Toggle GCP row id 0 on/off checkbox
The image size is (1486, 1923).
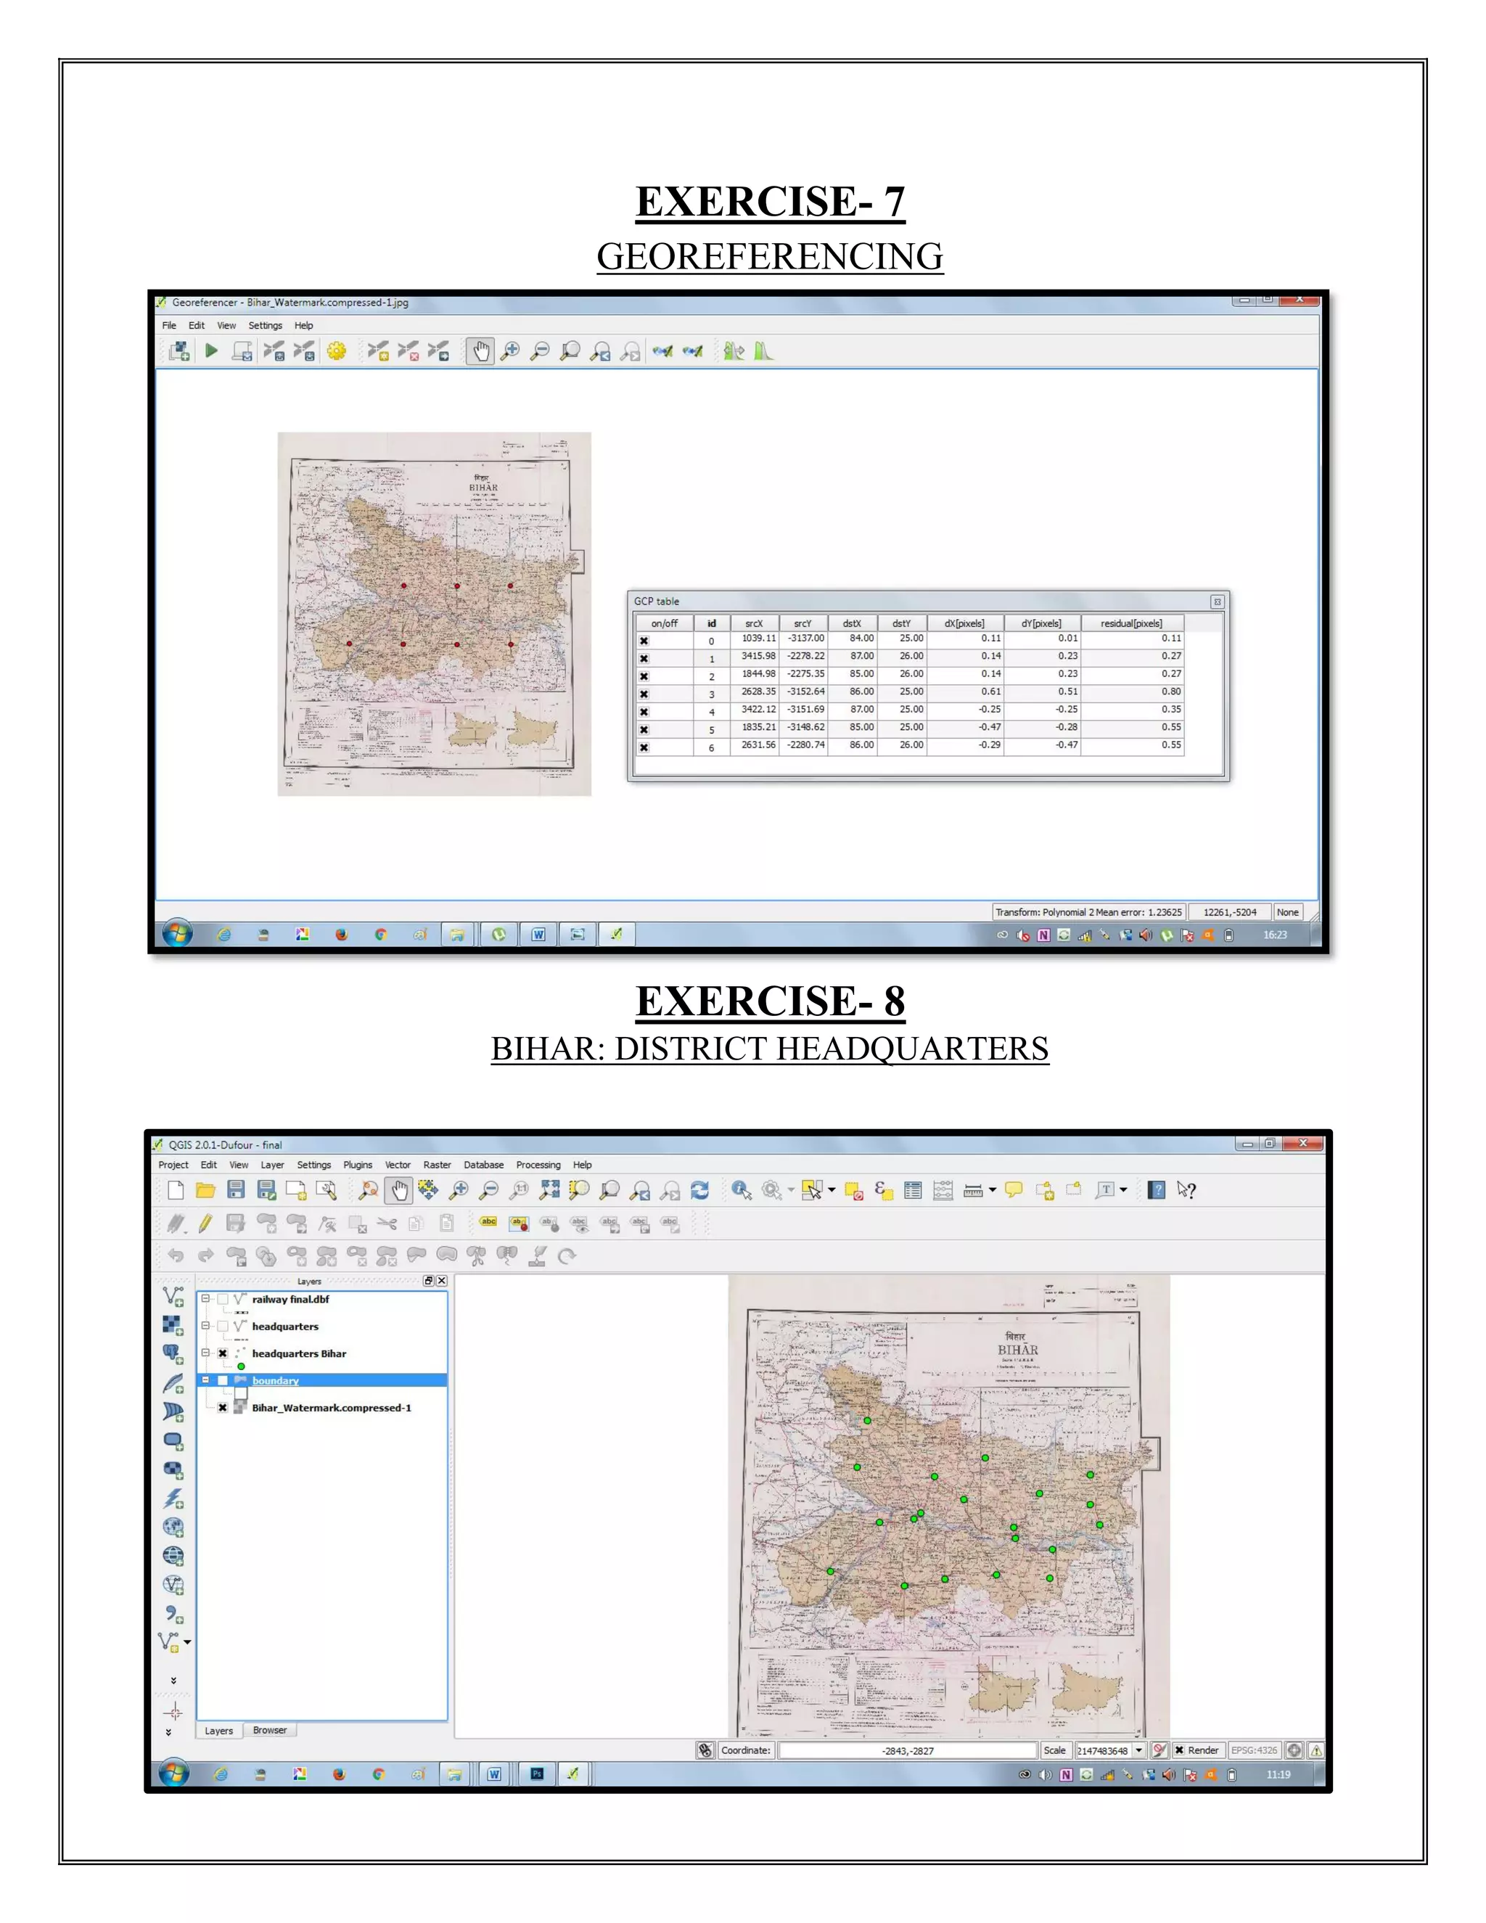(644, 641)
